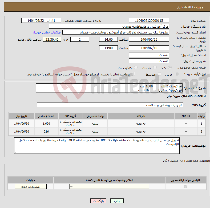Viewport: 210px width, 208px height.
Task: Toggle the اسناد خزانه اسلامی payment checkbox
Action: coord(133,74)
